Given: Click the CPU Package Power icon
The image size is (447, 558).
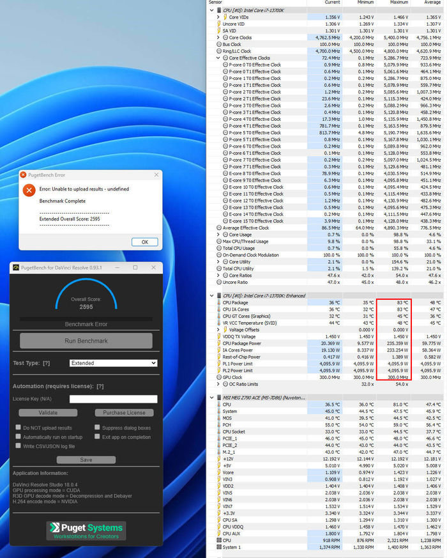Looking at the screenshot, I should pos(219,343).
